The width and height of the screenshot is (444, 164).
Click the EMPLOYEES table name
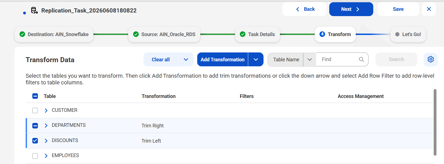coord(65,155)
